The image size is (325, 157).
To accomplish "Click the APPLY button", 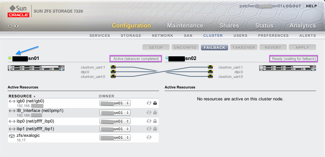I will (302, 47).
